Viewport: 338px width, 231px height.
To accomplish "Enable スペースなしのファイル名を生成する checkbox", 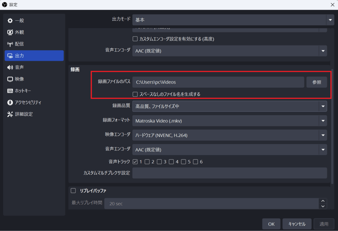I will click(135, 94).
